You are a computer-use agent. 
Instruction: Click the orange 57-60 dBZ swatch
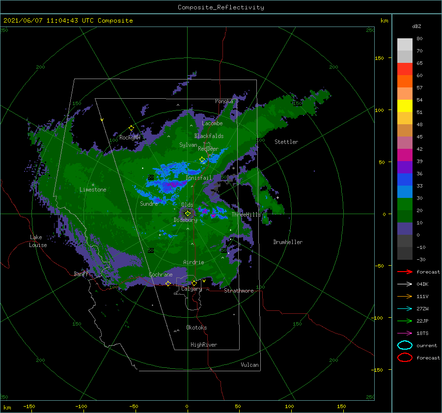pos(405,81)
